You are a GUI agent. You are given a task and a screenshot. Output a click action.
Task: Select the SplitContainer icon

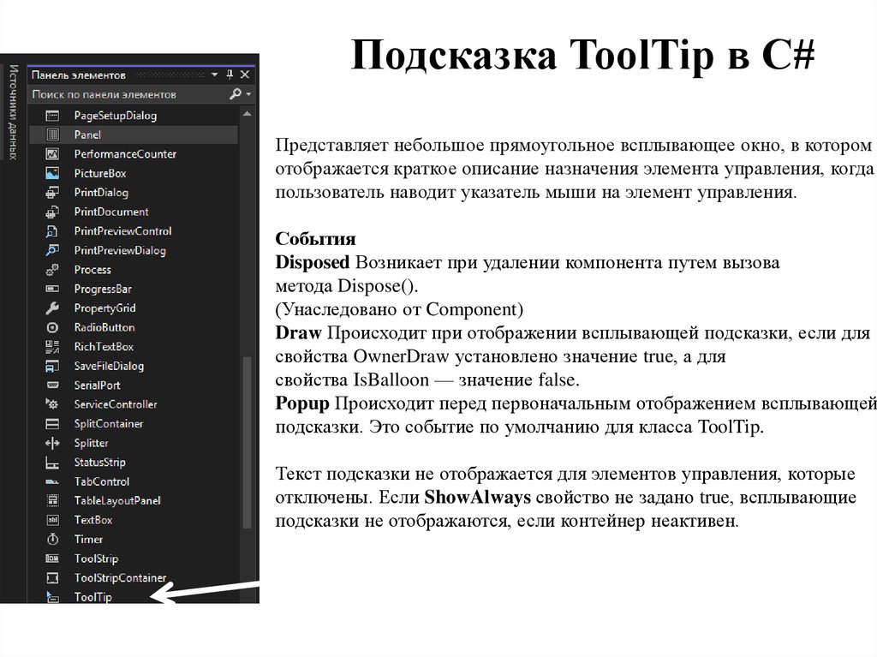tap(52, 424)
